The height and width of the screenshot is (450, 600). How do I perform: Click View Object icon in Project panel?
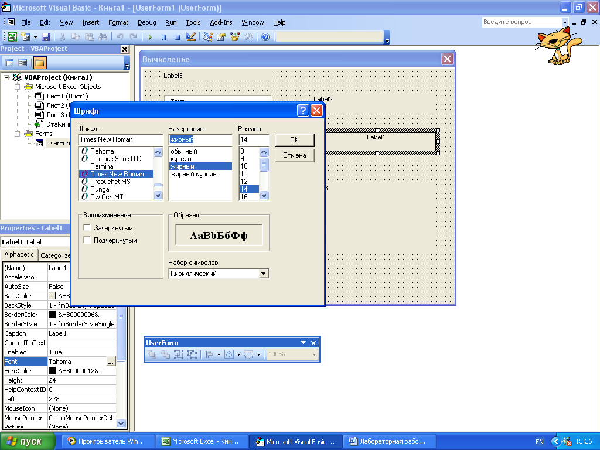tap(23, 62)
